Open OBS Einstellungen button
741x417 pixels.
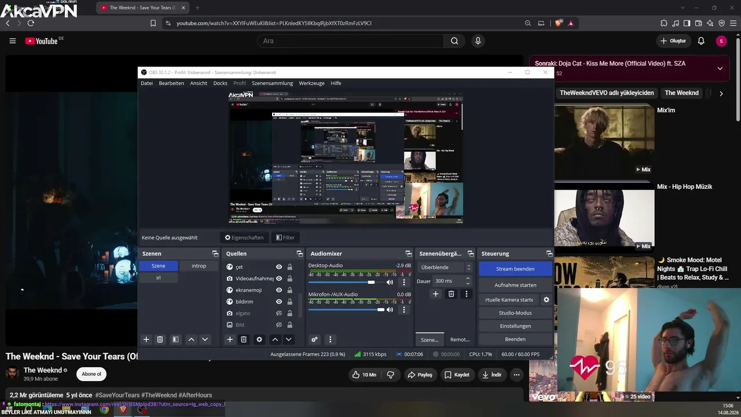[515, 326]
